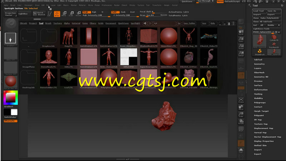Click the main color picker square

tap(11, 98)
